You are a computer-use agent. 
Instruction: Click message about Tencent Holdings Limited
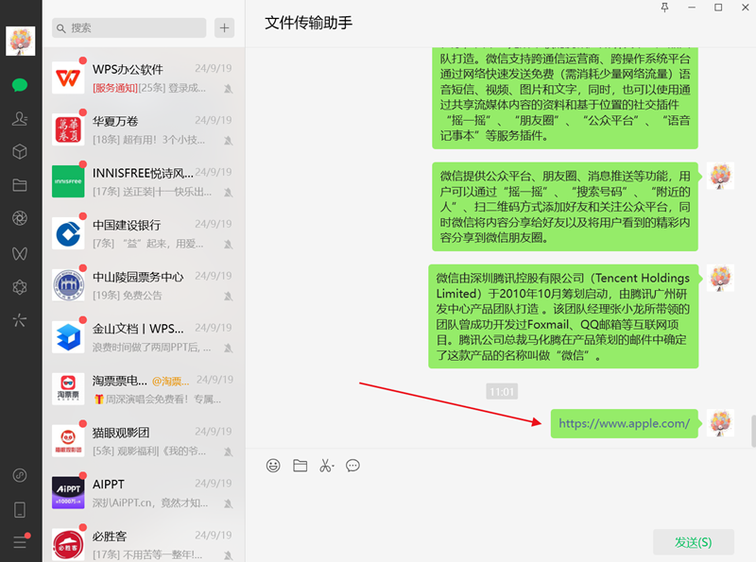563,316
